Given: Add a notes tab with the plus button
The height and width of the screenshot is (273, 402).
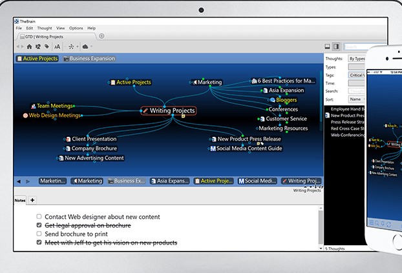Looking at the screenshot, I should 32,200.
